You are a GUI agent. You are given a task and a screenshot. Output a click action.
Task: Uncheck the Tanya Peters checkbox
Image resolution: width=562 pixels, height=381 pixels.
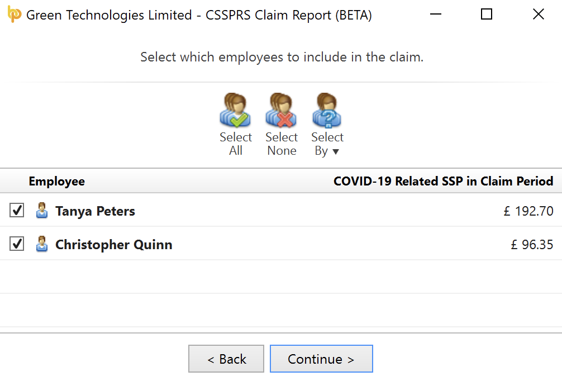pyautogui.click(x=17, y=211)
